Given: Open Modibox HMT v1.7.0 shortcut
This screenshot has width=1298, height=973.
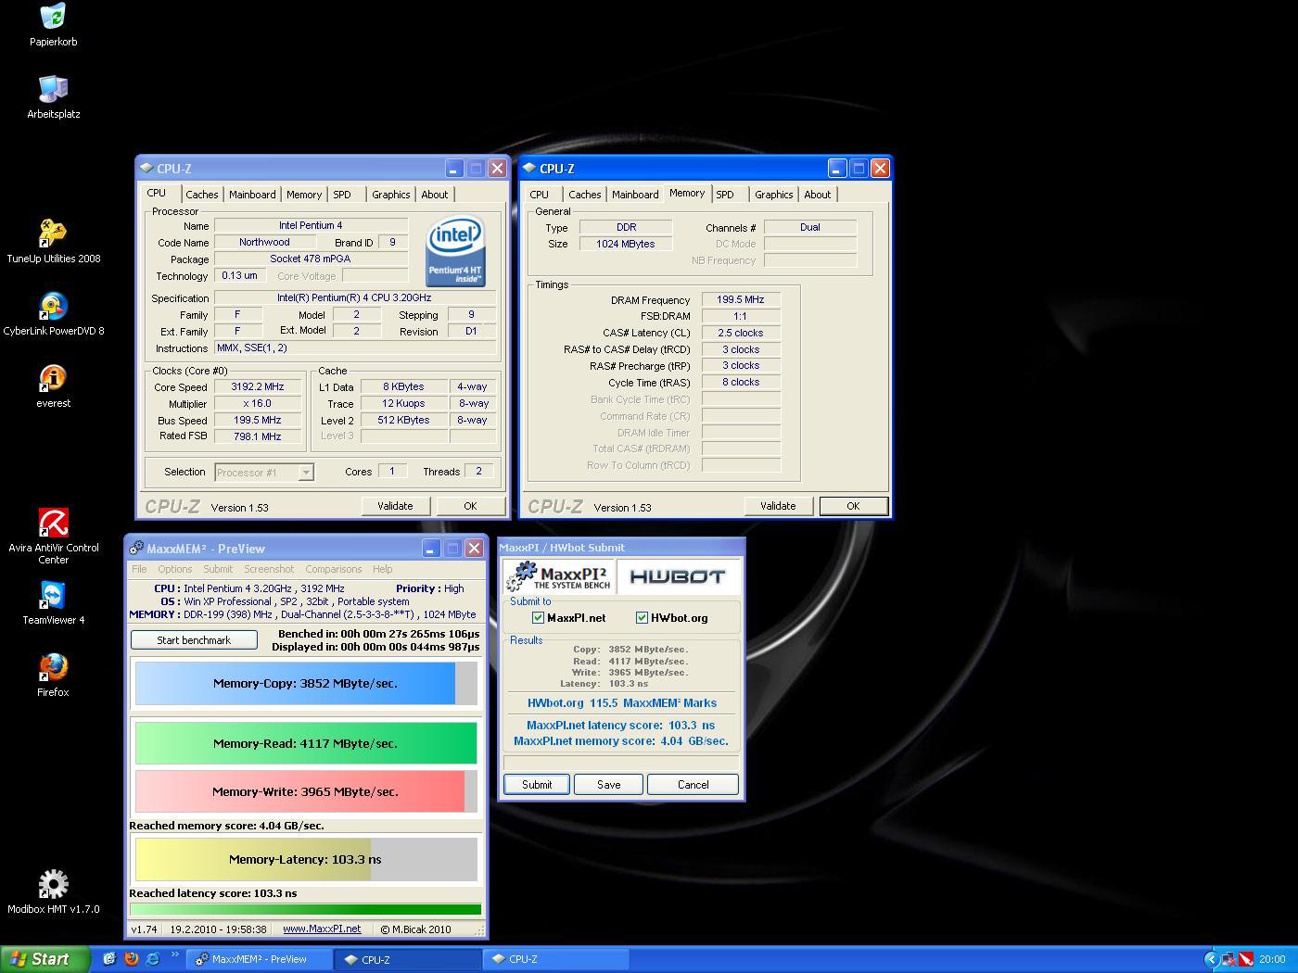Looking at the screenshot, I should (x=53, y=884).
